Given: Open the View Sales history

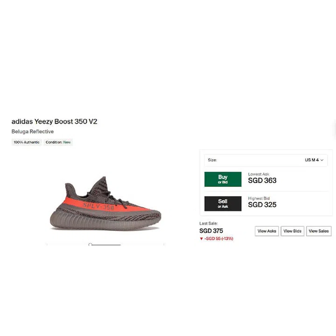Looking at the screenshot, I should [319, 231].
